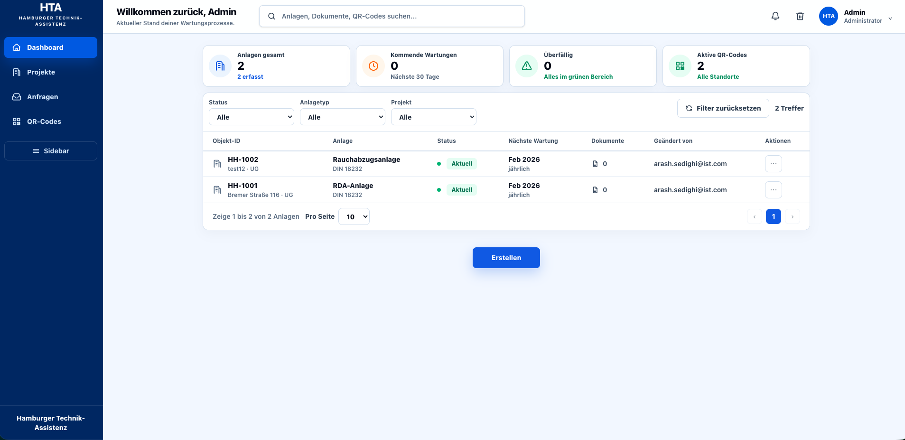
Task: Click the Erstellen button
Action: coord(506,258)
